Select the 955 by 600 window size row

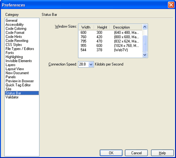coord(110,46)
